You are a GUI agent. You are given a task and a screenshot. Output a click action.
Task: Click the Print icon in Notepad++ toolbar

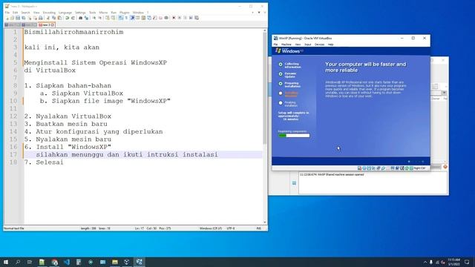[41, 18]
